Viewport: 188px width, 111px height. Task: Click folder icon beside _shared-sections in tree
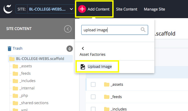[15, 103]
